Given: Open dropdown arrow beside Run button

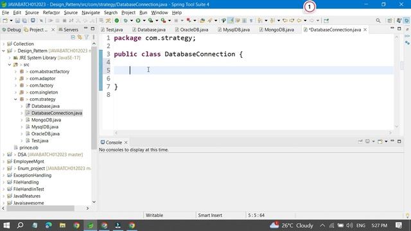Looking at the screenshot, I should [144, 21].
